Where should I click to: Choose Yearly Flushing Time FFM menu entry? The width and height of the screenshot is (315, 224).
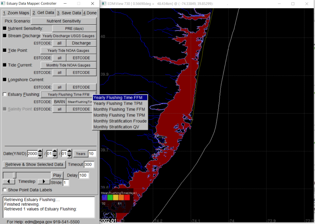[120, 98]
